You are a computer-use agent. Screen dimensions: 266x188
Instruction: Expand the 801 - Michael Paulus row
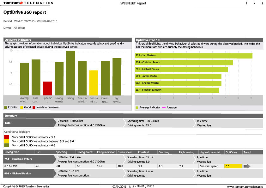[x=28, y=173]
